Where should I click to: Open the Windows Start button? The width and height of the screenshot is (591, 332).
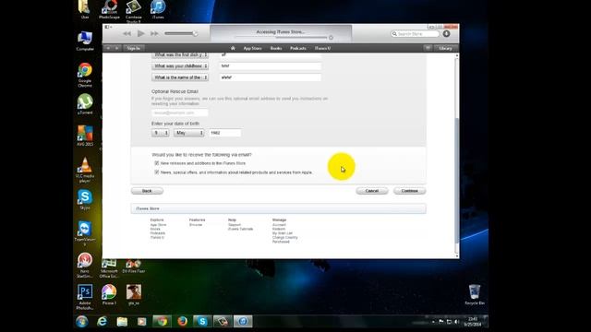(x=82, y=322)
